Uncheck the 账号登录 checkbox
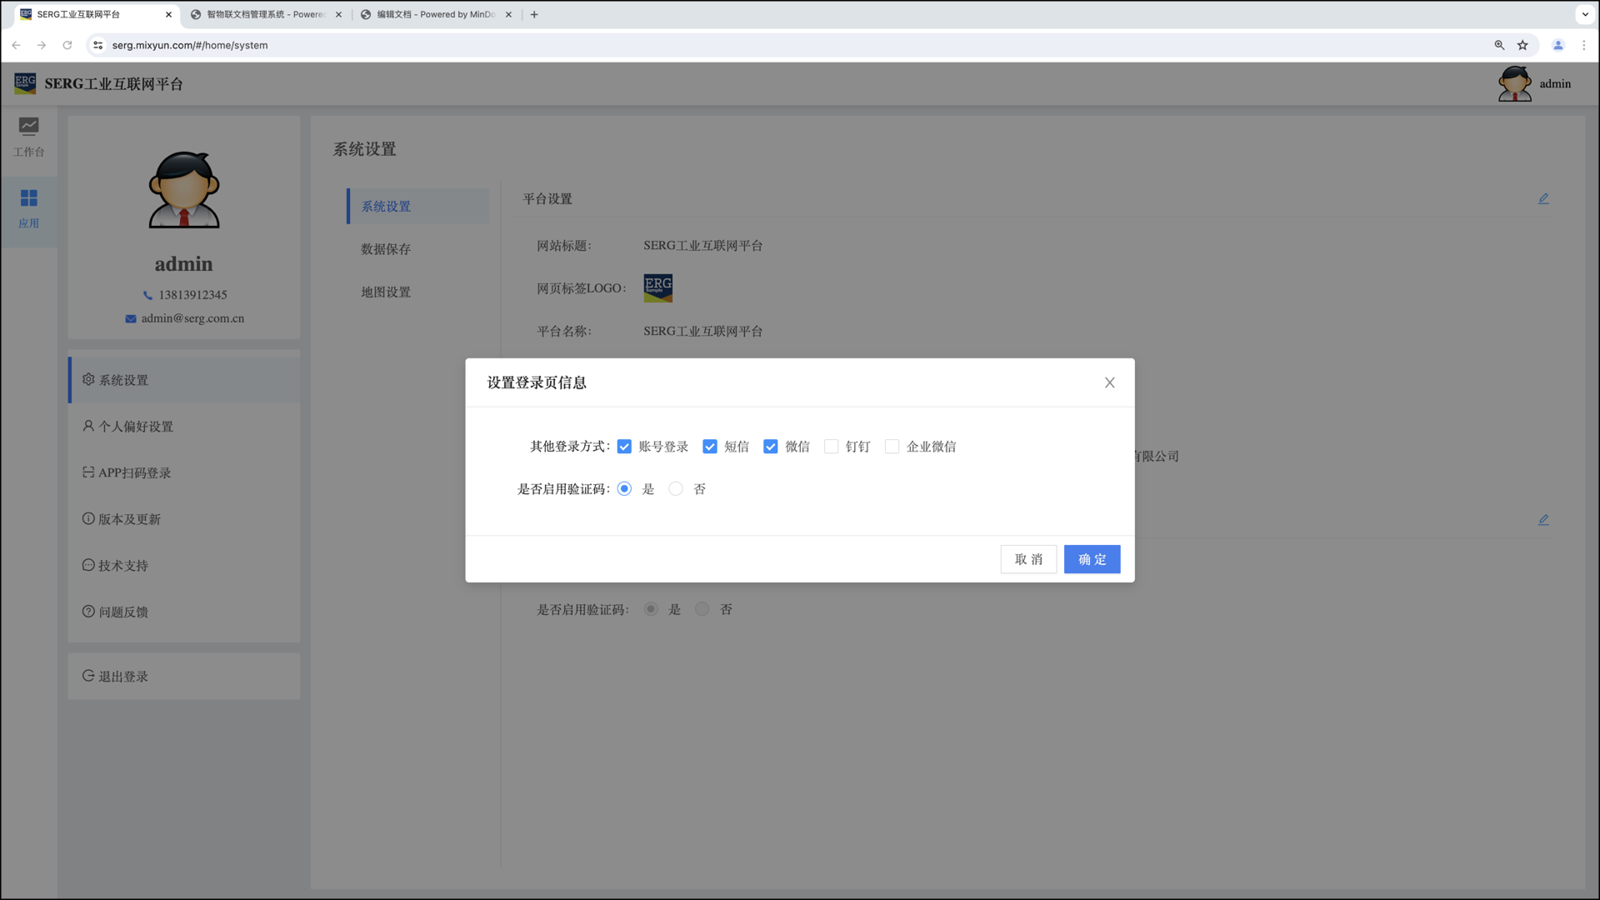 point(624,447)
